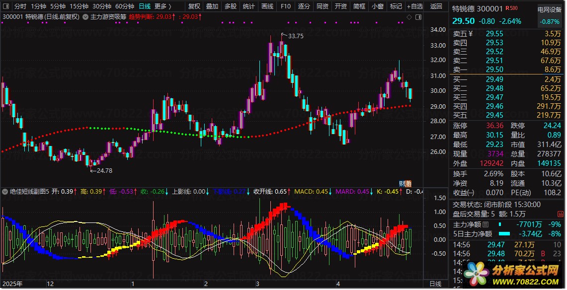Click the 返回 back button
Screen dimensions: 567x290
coord(436,6)
